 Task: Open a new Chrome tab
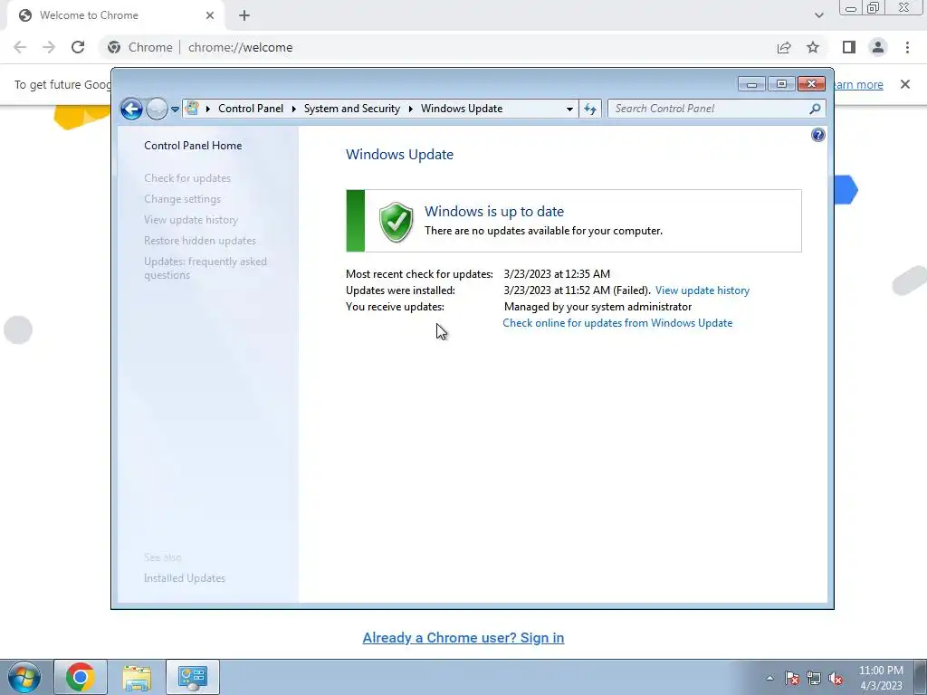point(244,15)
